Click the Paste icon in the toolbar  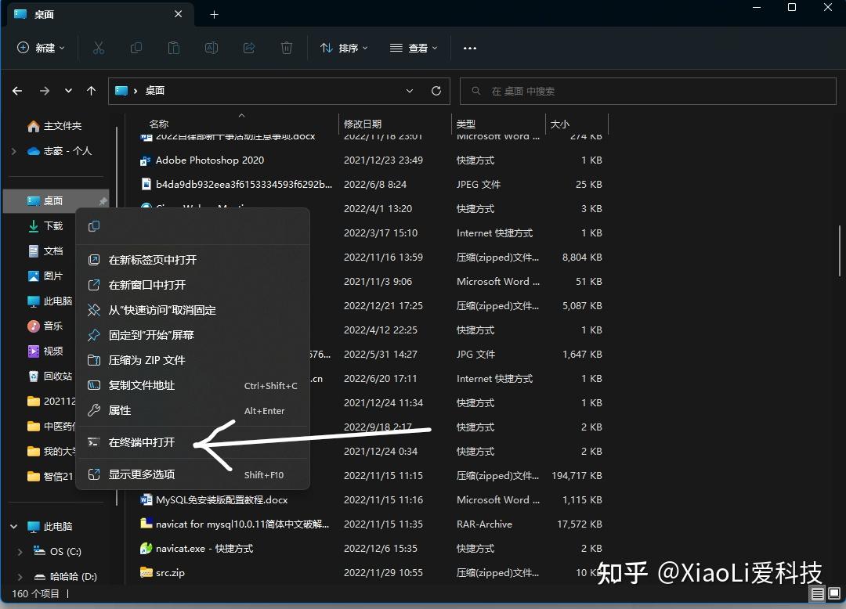pyautogui.click(x=174, y=48)
